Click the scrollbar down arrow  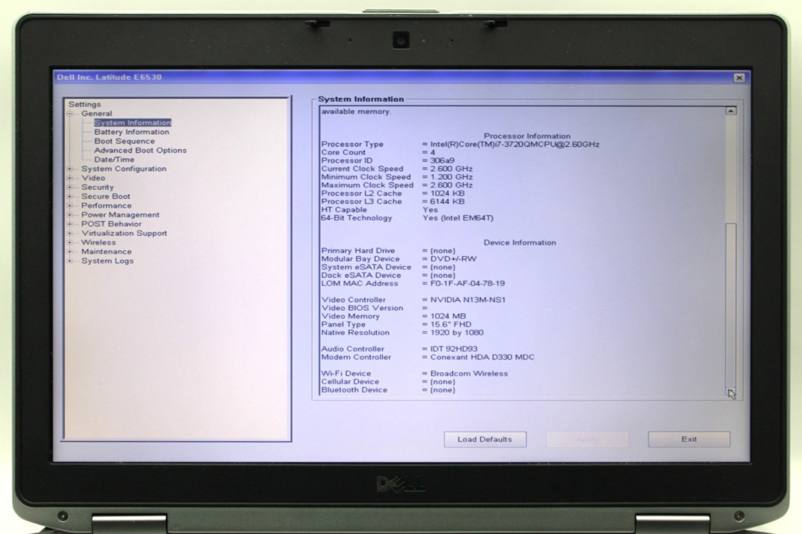pyautogui.click(x=731, y=392)
